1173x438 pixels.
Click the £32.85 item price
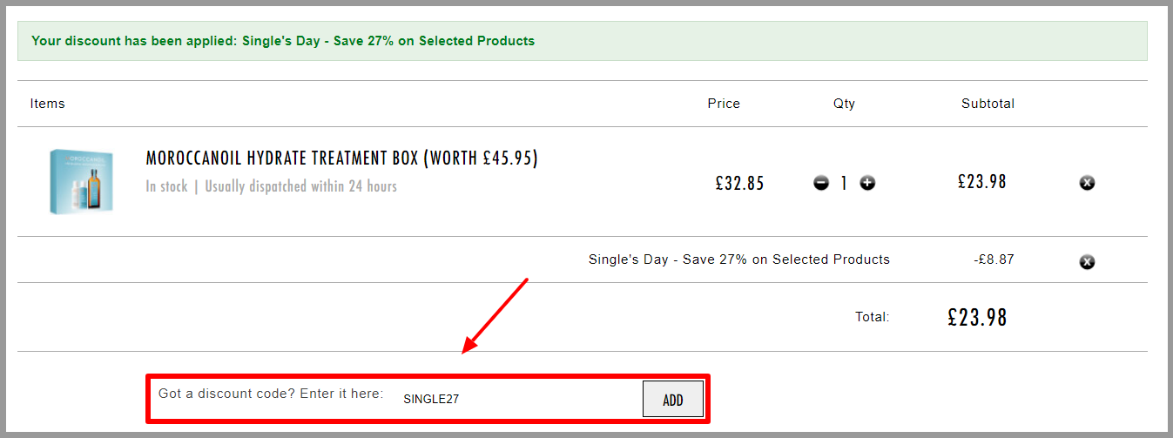pos(739,183)
